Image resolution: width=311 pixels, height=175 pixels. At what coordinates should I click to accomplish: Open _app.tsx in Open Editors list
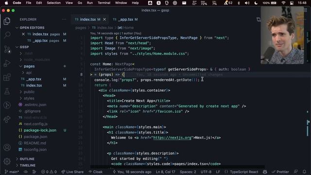click(x=40, y=40)
